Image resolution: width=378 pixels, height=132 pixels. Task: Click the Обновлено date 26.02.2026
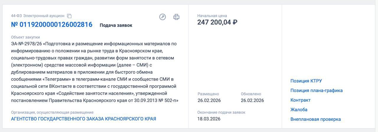pyautogui.click(x=252, y=100)
